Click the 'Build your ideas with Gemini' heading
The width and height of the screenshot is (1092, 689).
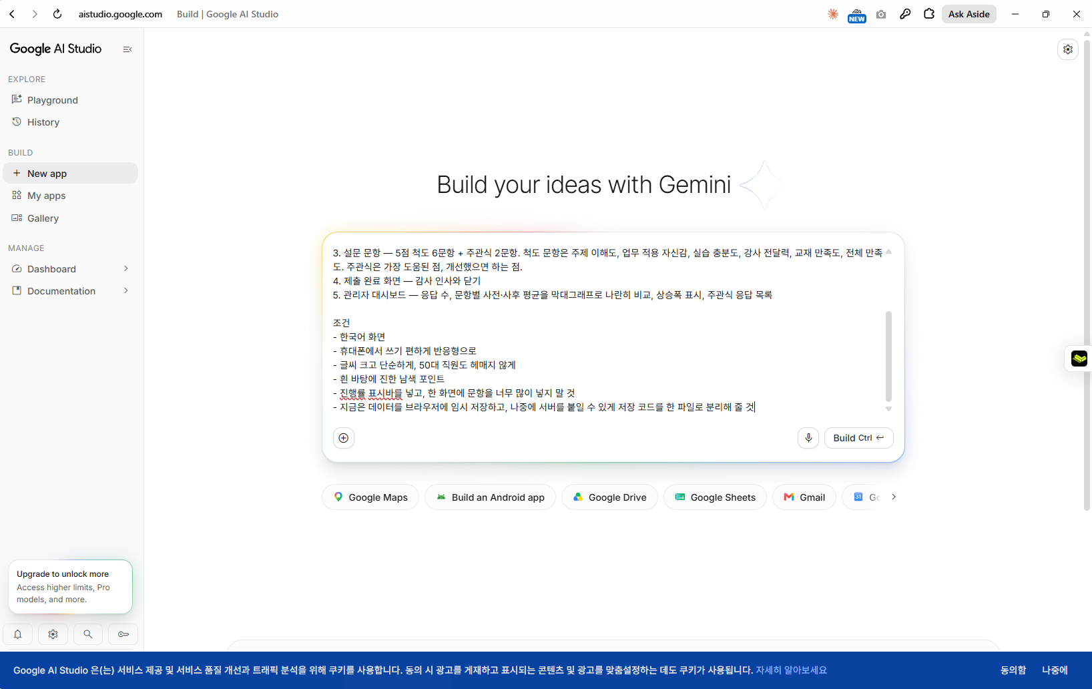click(x=584, y=185)
